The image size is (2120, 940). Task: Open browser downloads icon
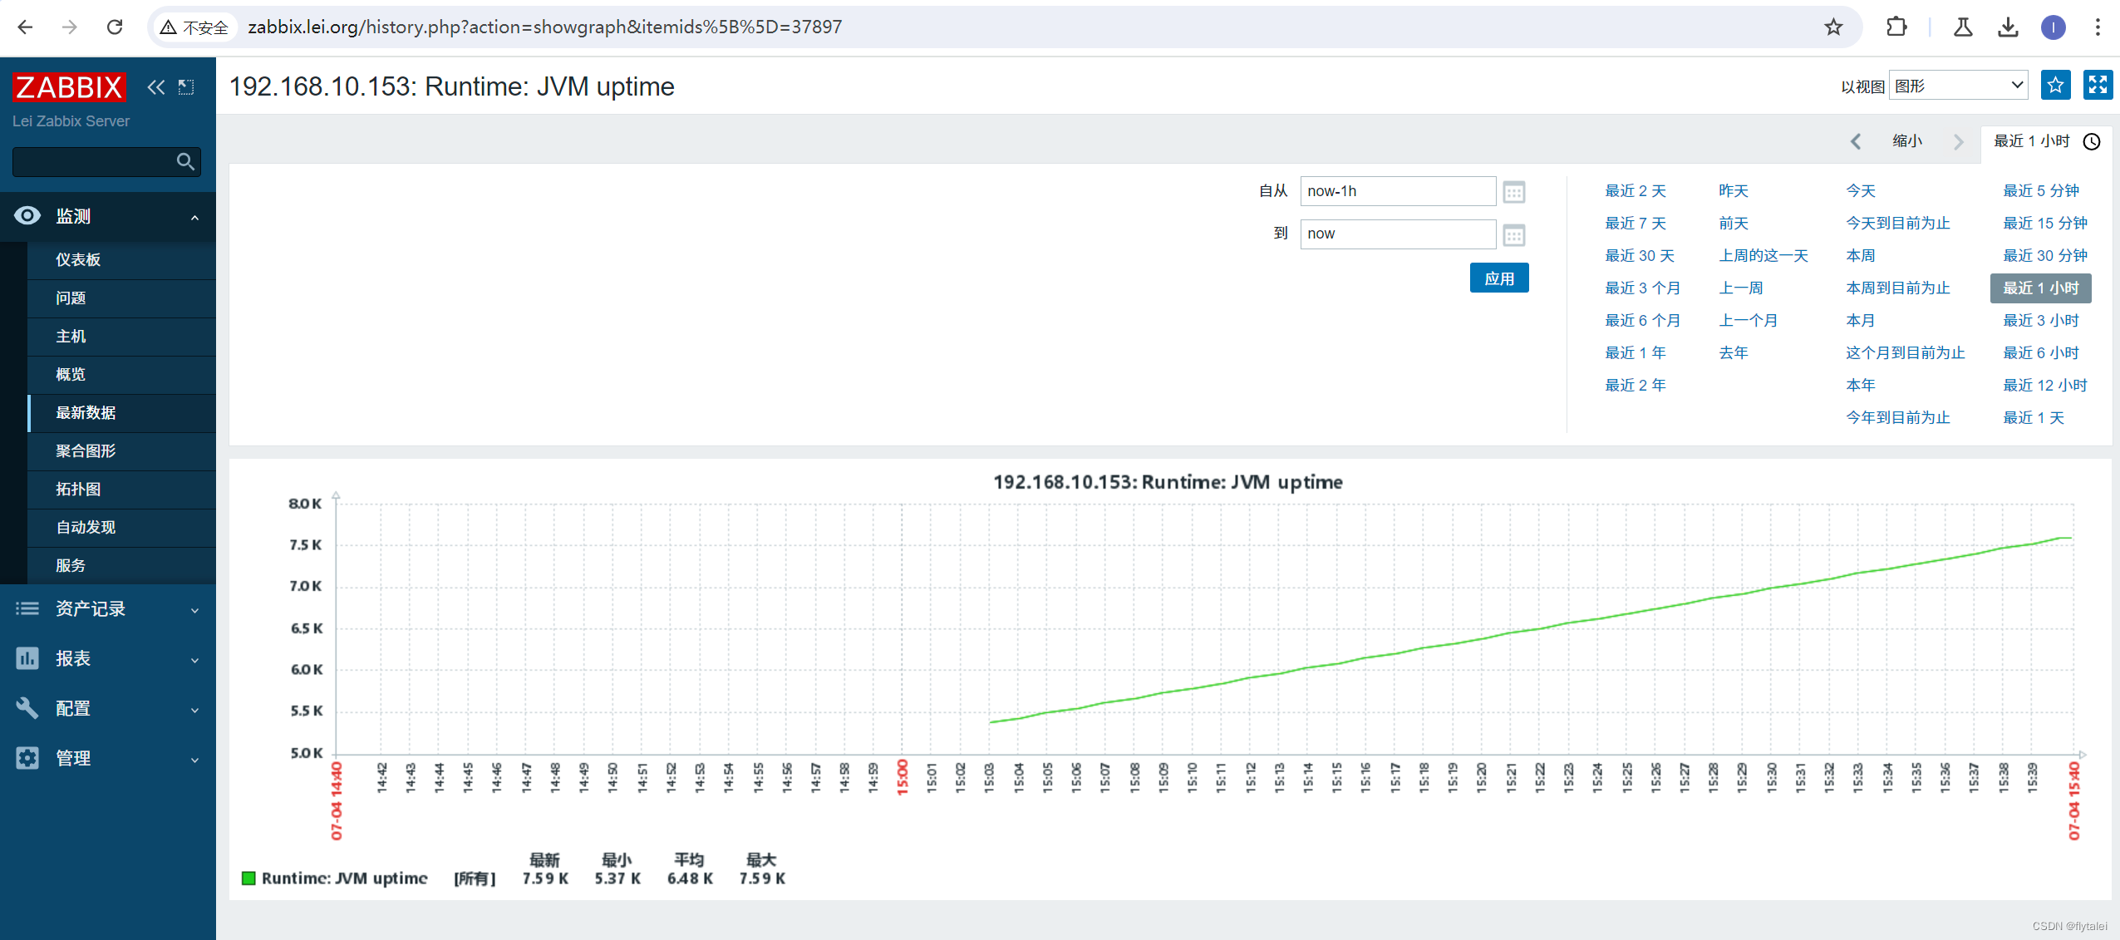click(2008, 27)
